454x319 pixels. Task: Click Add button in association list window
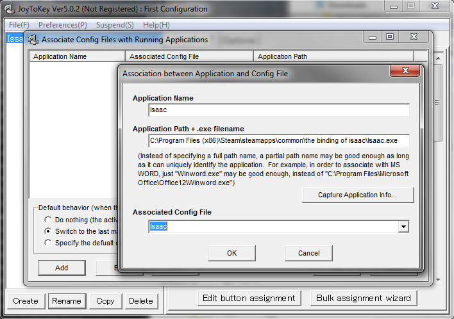(62, 268)
